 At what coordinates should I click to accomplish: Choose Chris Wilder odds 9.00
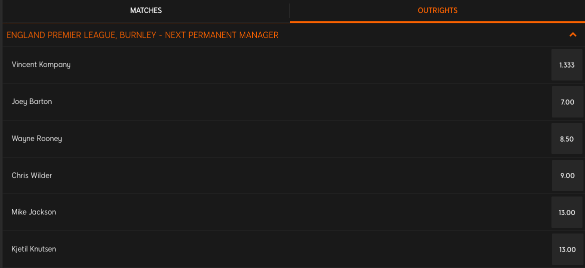click(x=567, y=175)
